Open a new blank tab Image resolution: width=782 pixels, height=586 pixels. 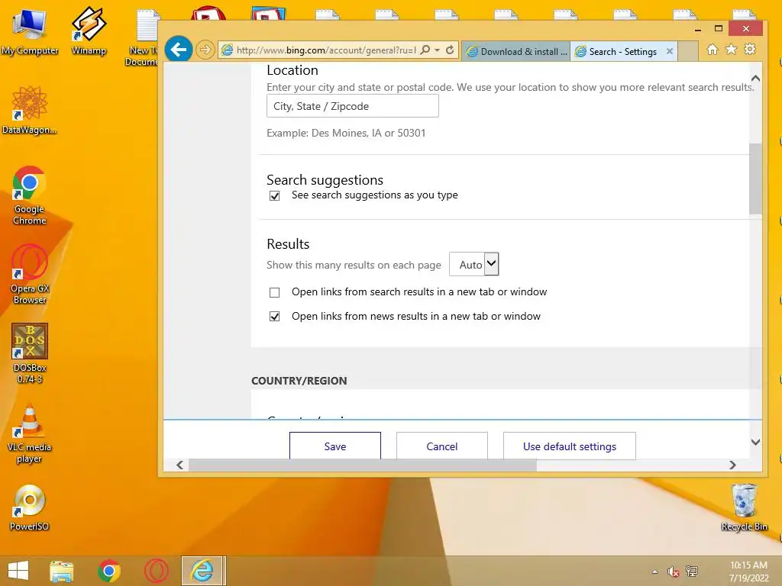(x=688, y=51)
